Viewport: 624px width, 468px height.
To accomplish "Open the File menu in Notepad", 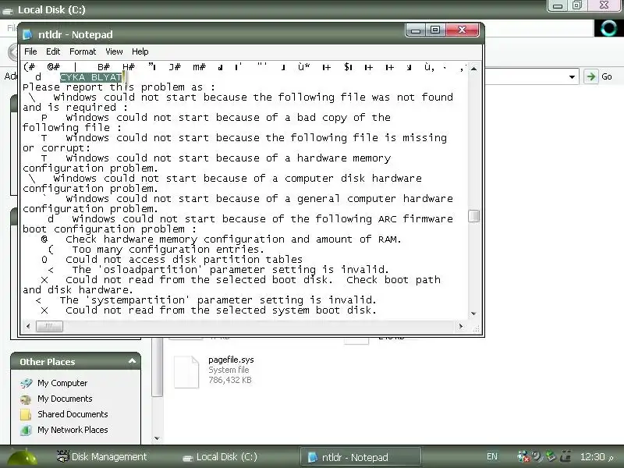I will click(x=30, y=51).
